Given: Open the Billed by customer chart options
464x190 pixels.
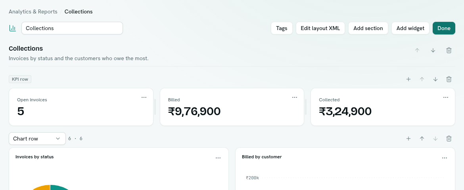Looking at the screenshot, I should [445, 158].
